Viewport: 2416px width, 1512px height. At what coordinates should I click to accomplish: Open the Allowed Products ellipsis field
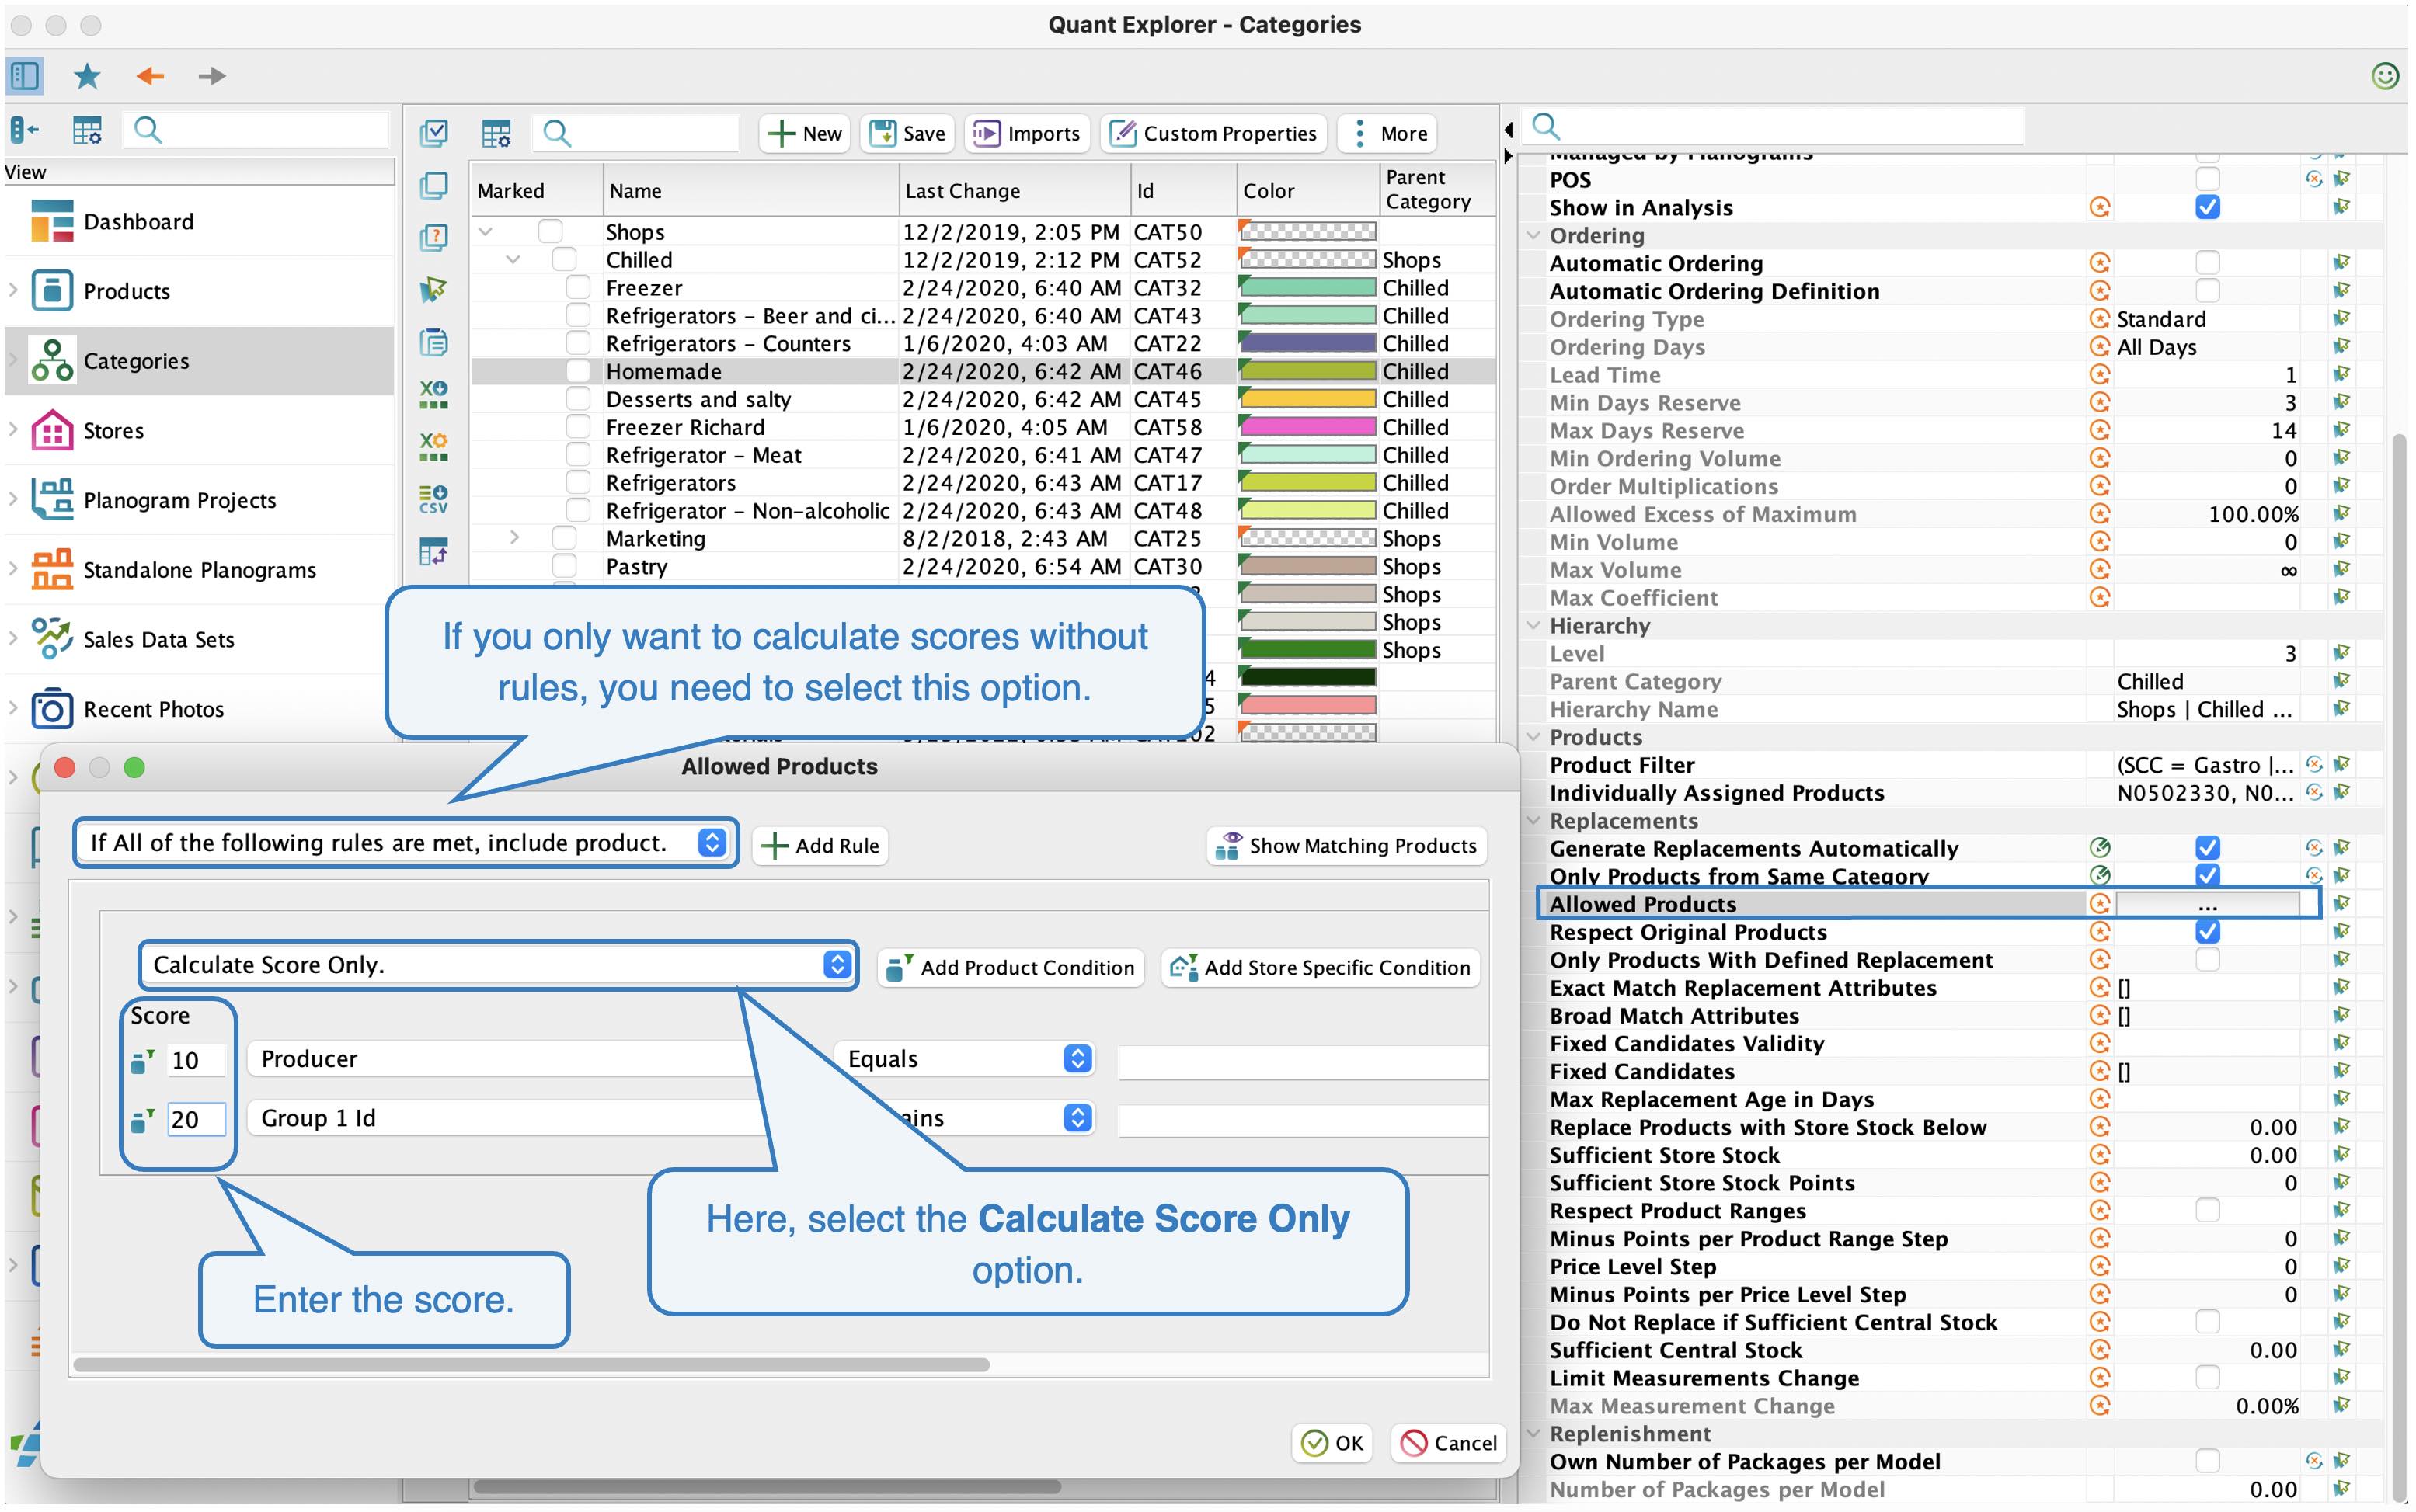pos(2207,904)
